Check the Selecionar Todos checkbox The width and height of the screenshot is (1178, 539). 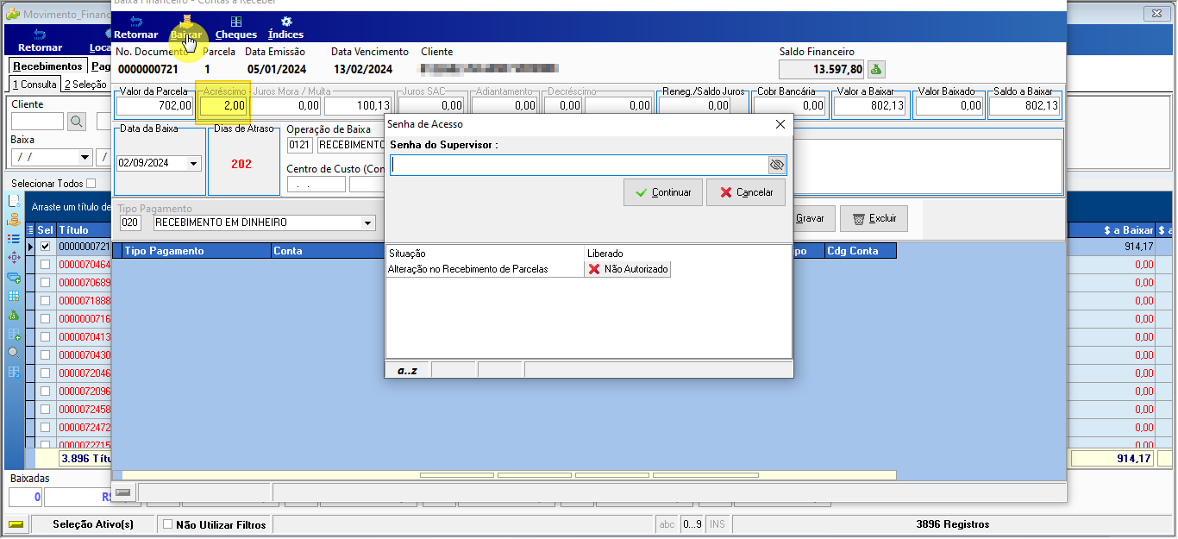click(91, 184)
